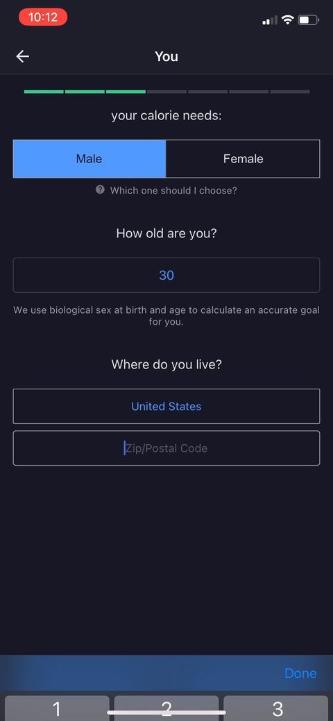Tap the back arrow icon

coord(22,57)
